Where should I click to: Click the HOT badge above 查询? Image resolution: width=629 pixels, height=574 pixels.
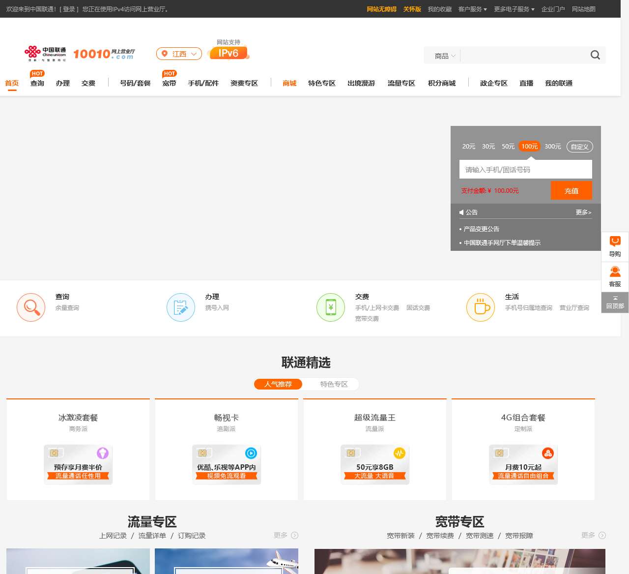[37, 73]
